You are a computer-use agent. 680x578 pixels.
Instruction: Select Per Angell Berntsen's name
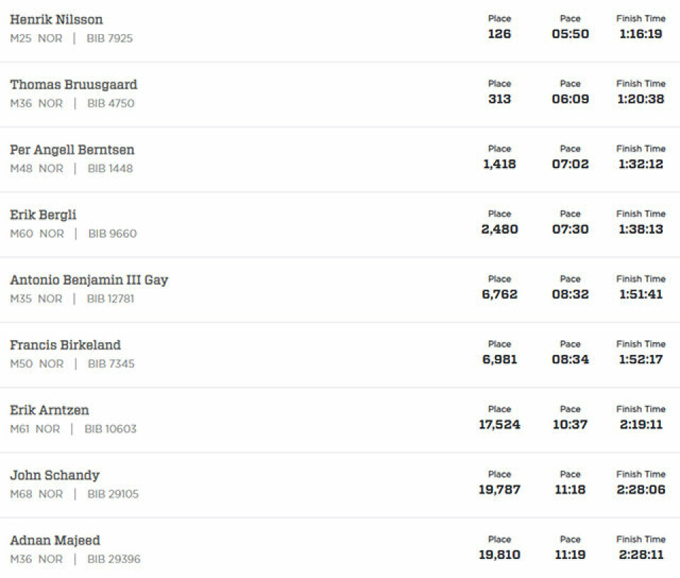click(72, 149)
